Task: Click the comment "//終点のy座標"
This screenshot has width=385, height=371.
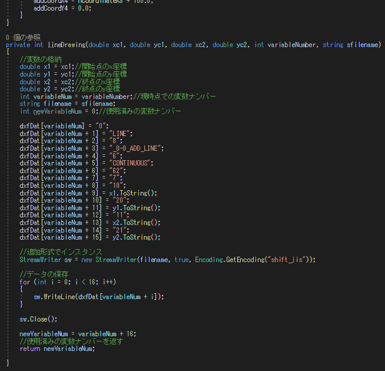Action: [x=97, y=89]
